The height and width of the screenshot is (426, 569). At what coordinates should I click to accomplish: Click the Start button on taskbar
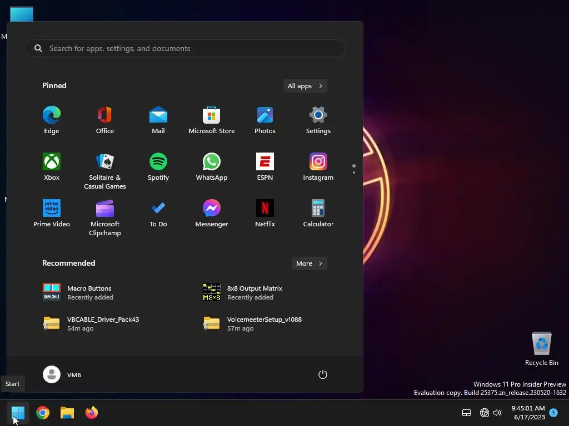(x=18, y=413)
